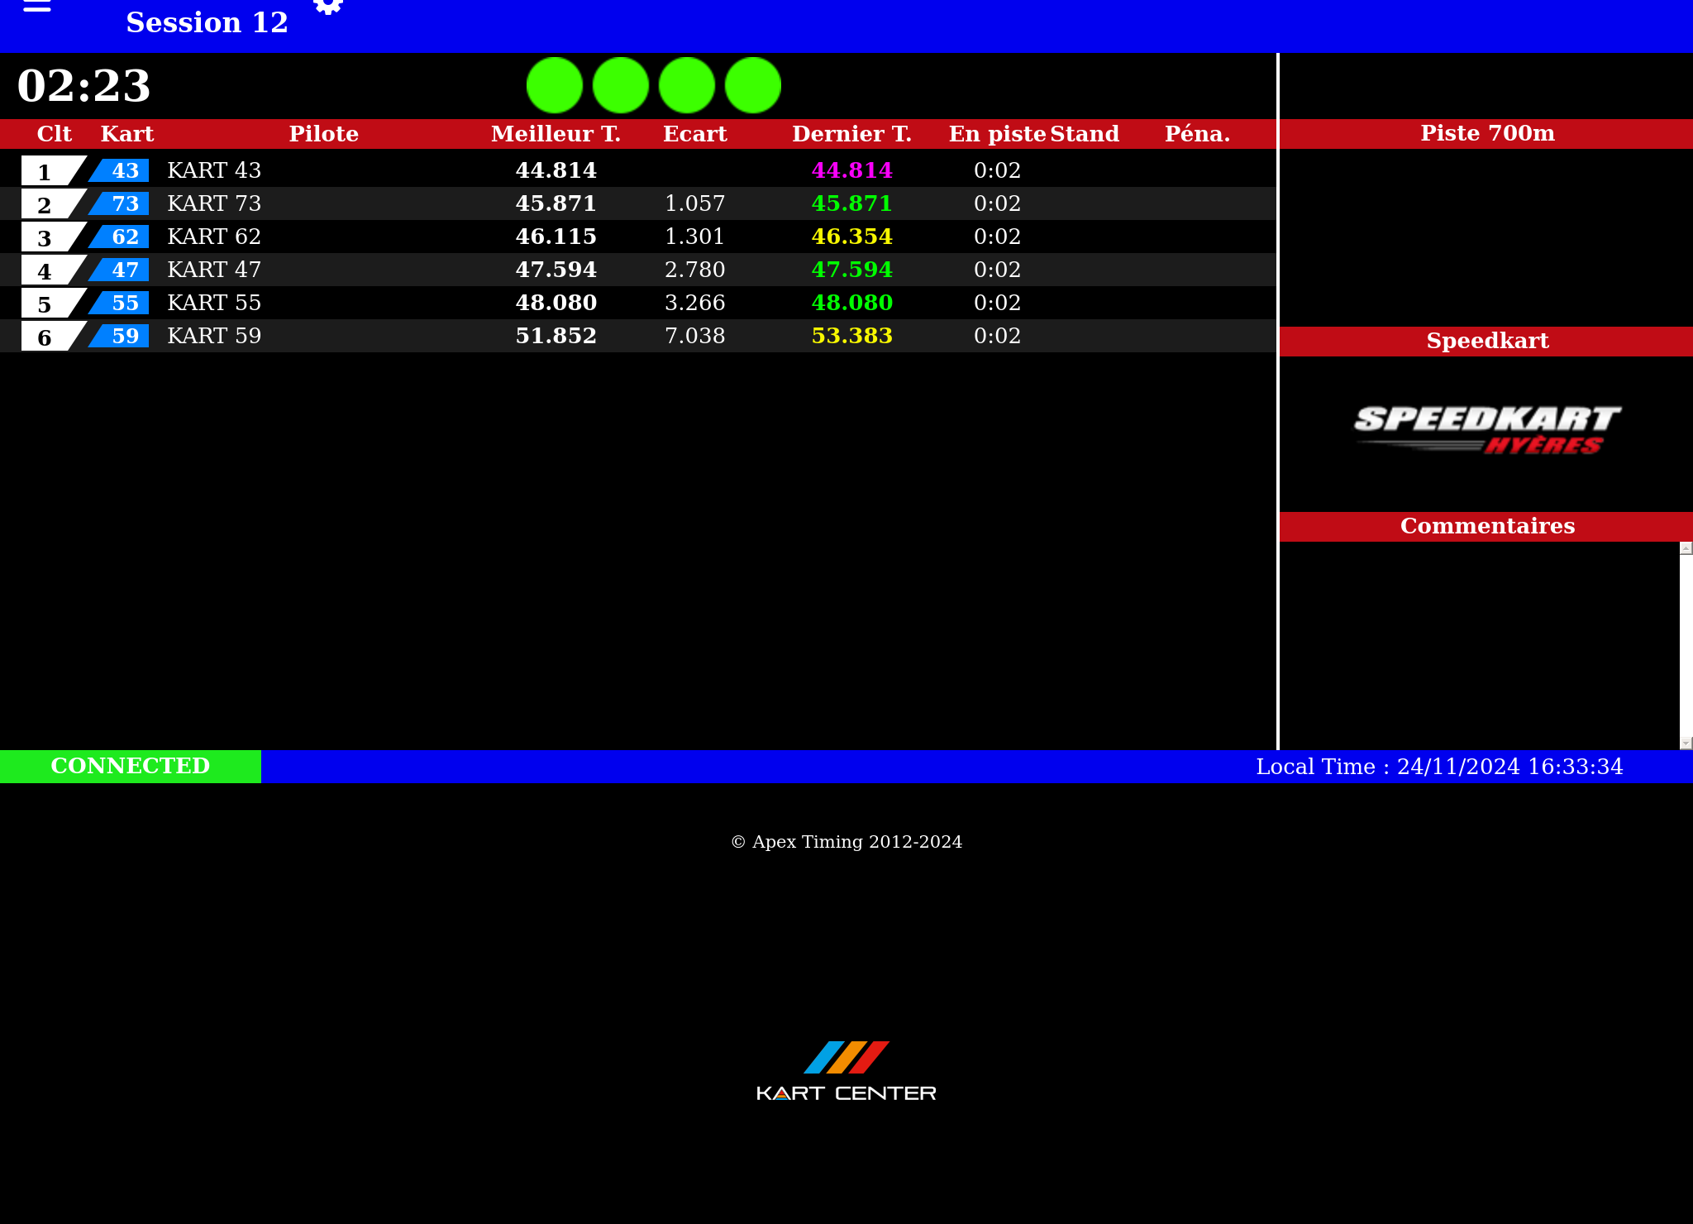Select kart number badge 59
Viewport: 1693px width, 1224px height.
[x=122, y=336]
